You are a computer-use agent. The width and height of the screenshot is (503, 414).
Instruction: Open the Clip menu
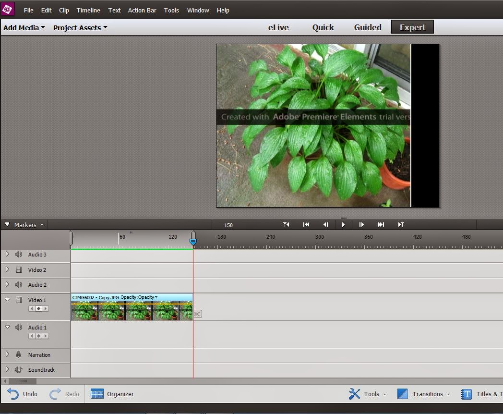coord(64,10)
